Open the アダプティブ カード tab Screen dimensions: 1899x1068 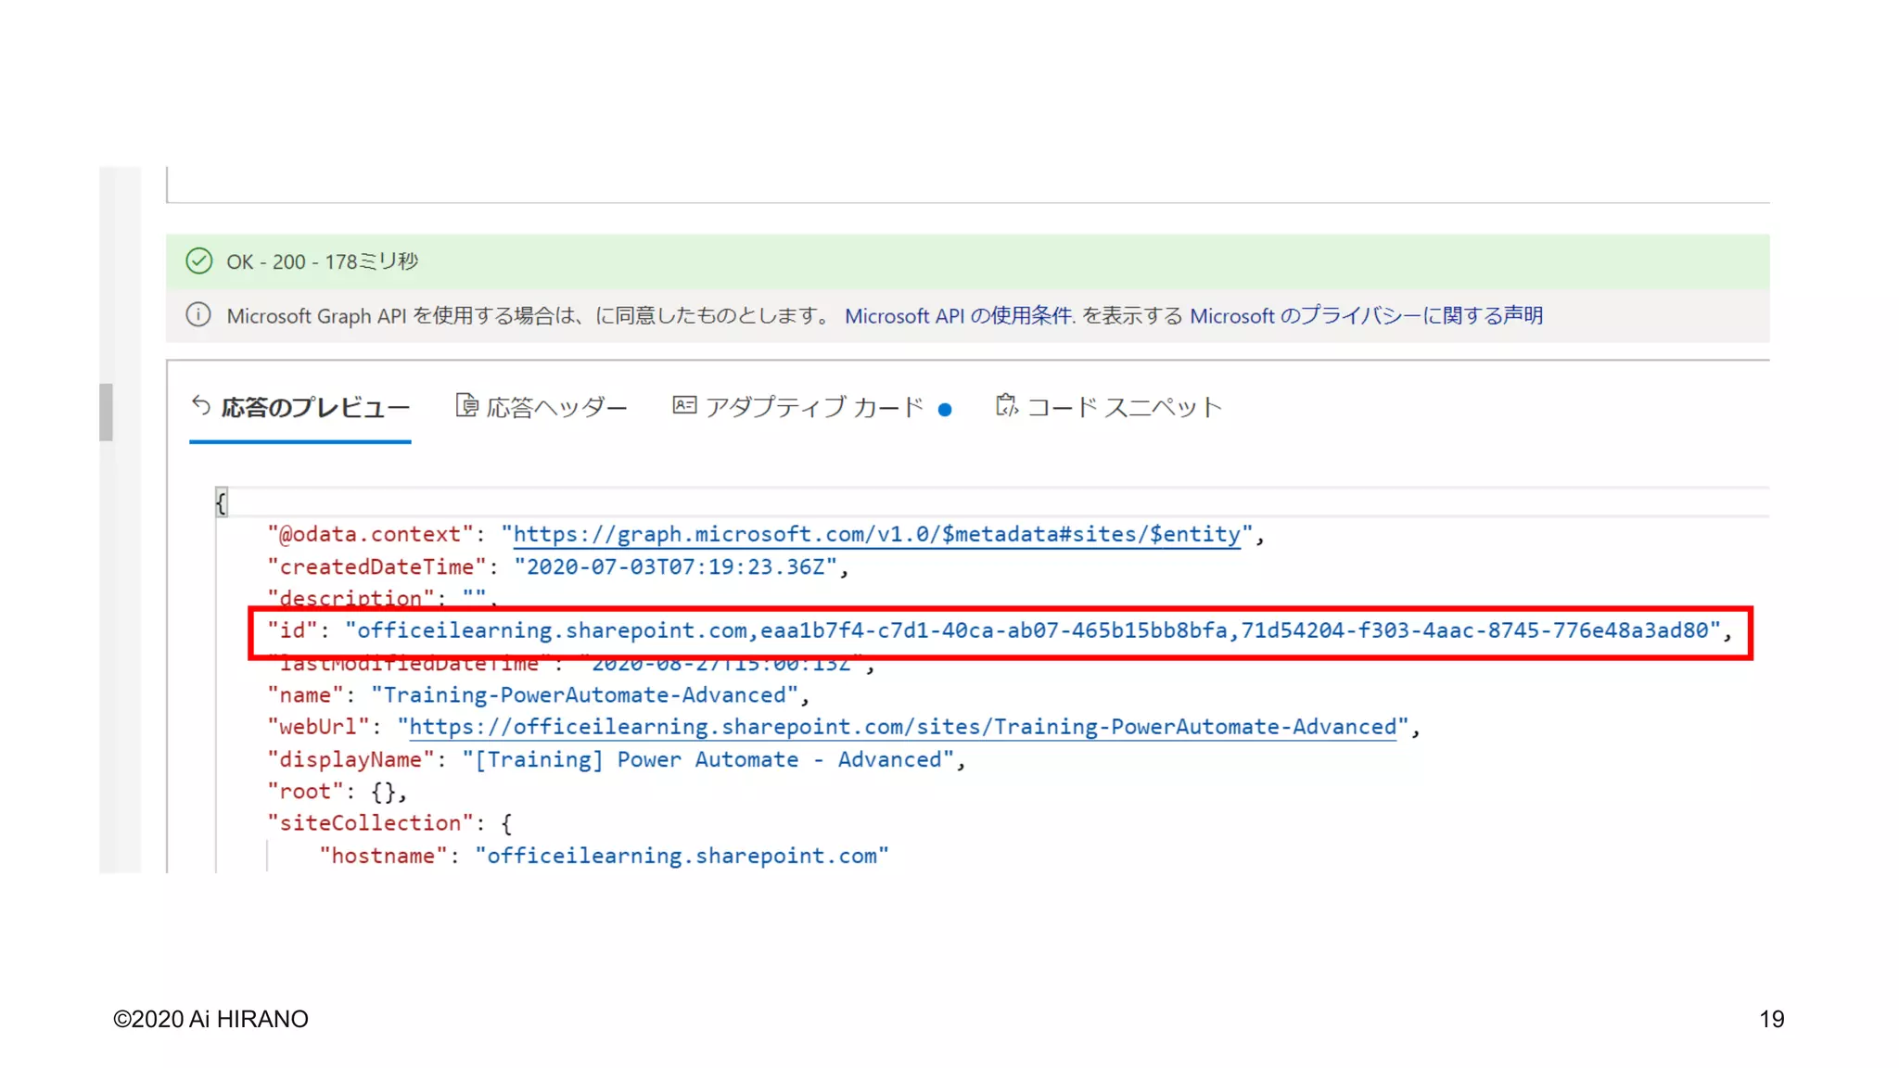[x=813, y=408]
